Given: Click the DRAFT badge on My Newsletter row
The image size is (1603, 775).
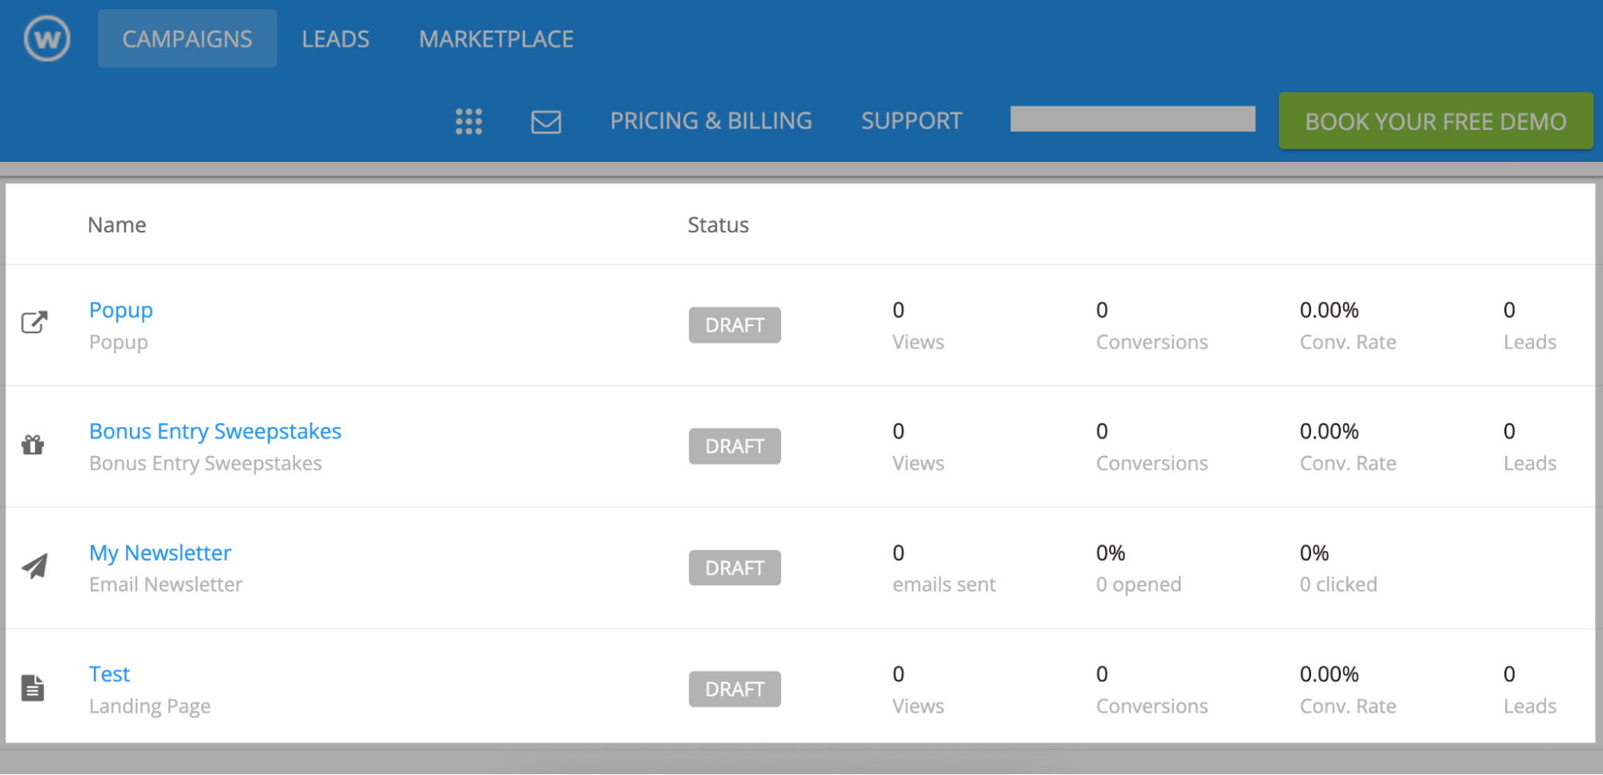Looking at the screenshot, I should (x=735, y=567).
